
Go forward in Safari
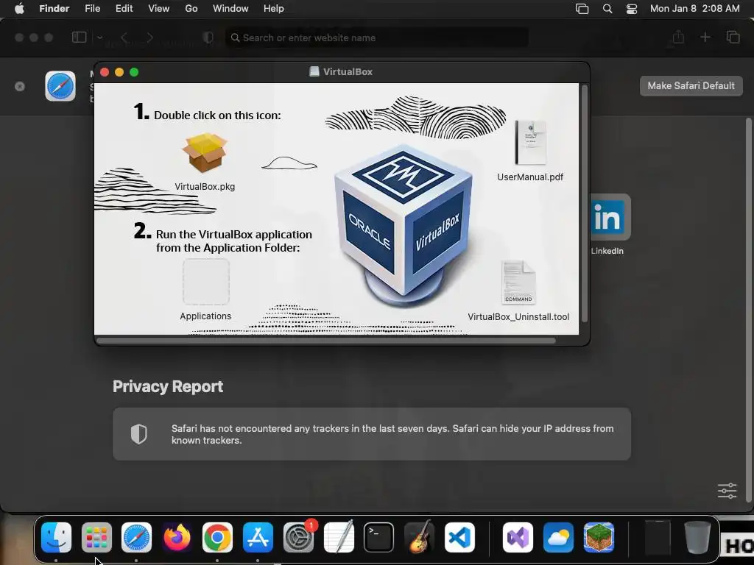[150, 38]
